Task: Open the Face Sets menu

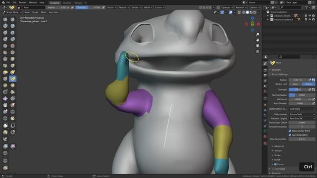Action: point(53,12)
